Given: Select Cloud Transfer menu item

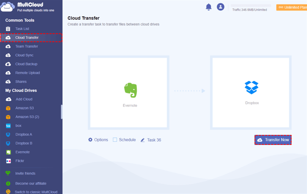Looking at the screenshot, I should 31,38.
